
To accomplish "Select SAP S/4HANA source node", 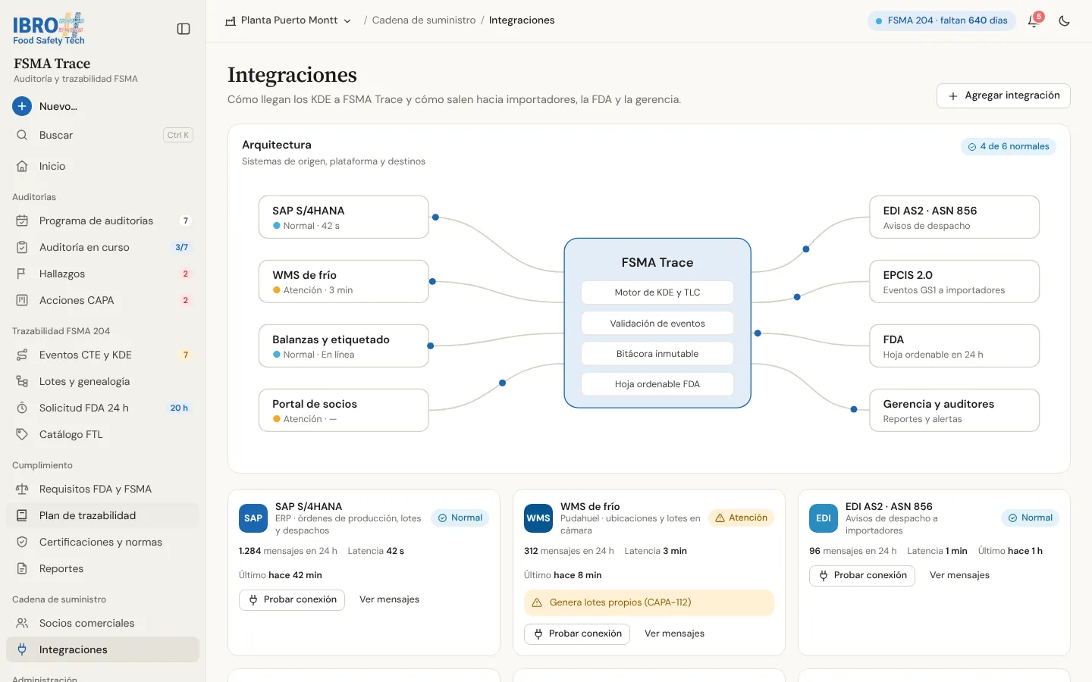I will 344,217.
